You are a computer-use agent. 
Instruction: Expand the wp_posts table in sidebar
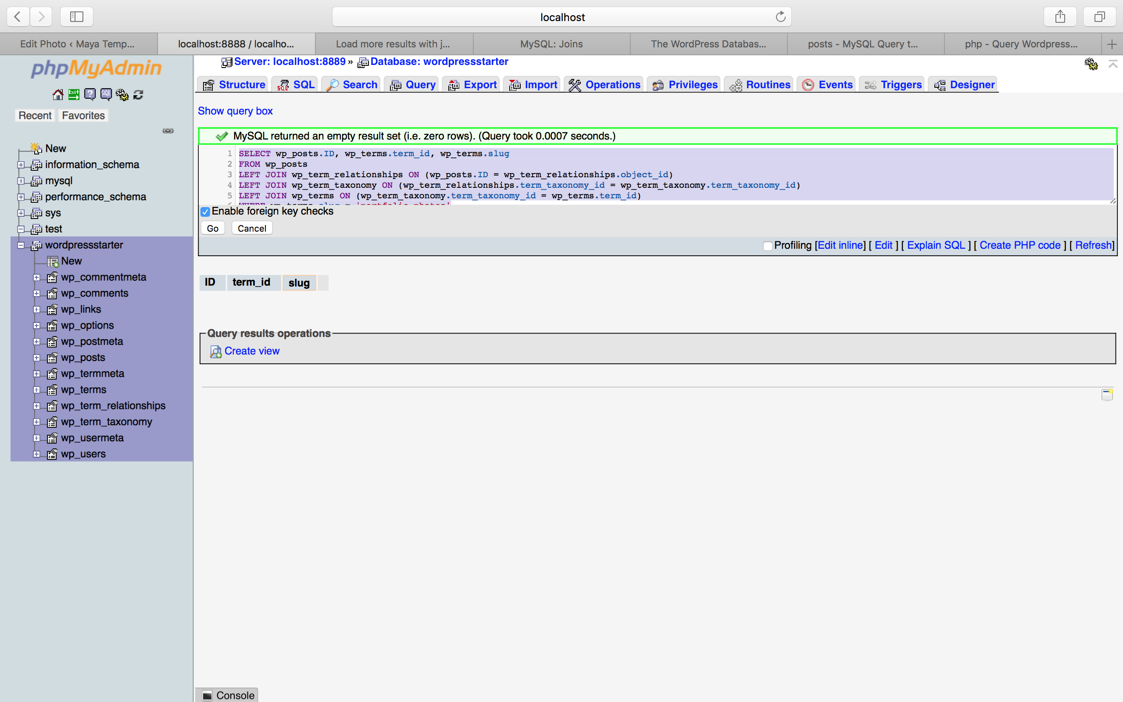(x=38, y=358)
